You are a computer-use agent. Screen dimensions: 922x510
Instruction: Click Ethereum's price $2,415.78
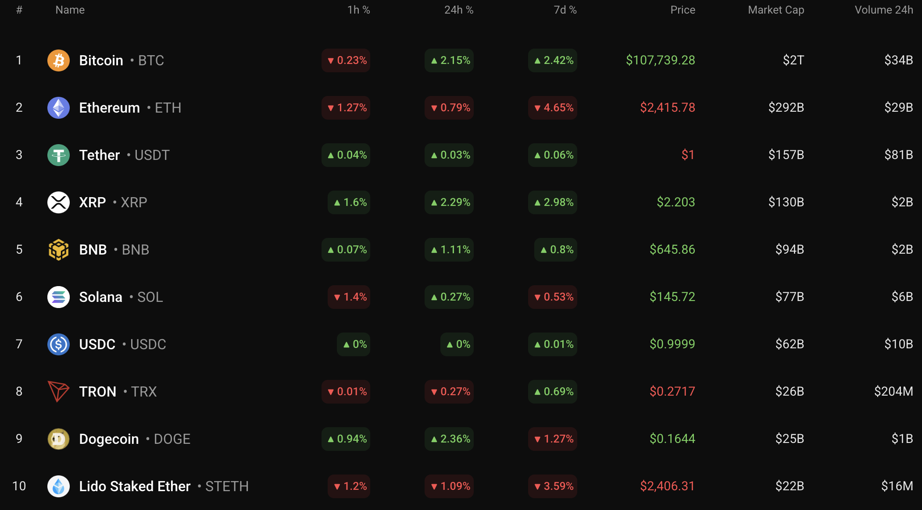(667, 108)
